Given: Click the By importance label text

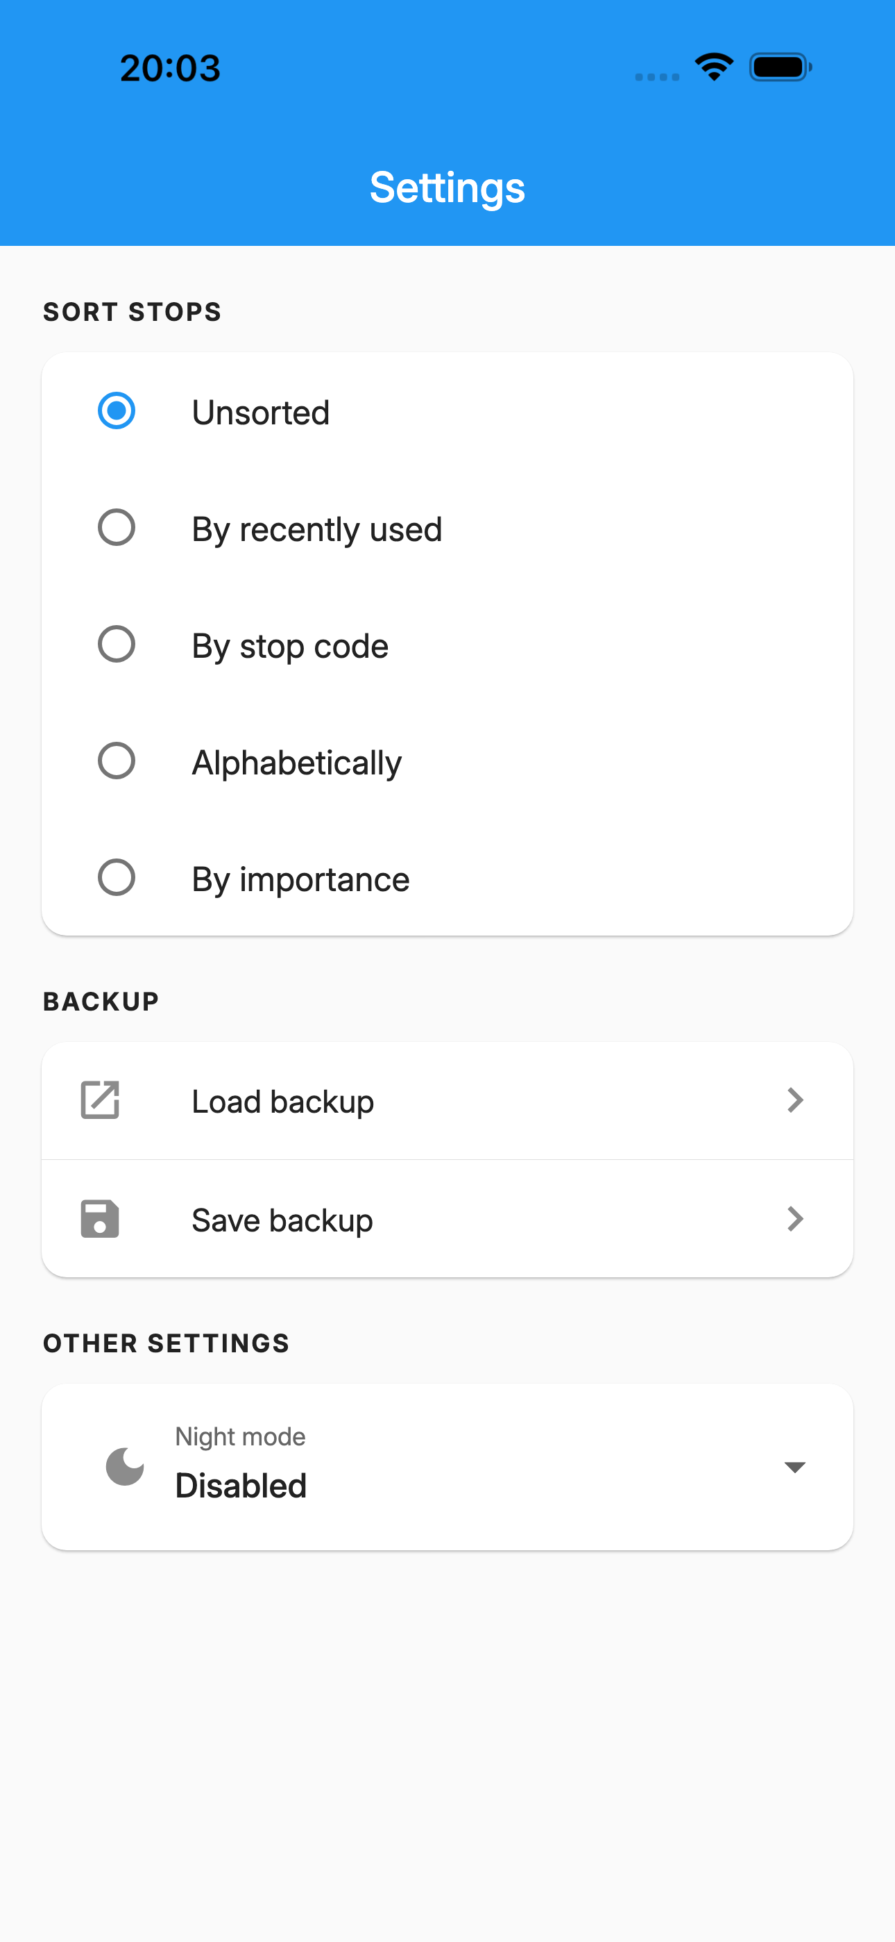Looking at the screenshot, I should click(300, 880).
